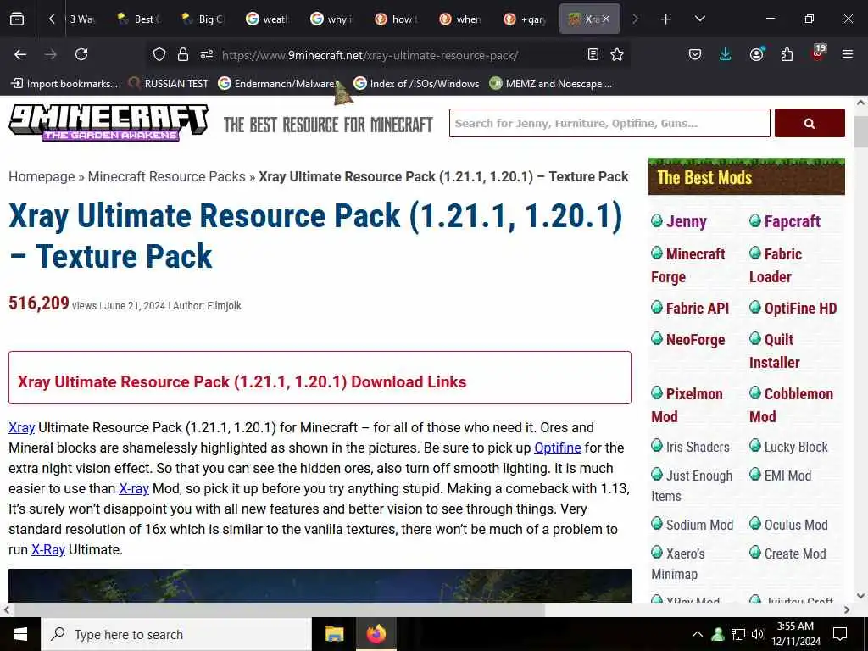Screen dimensions: 868x651
Task: Open Import bookmarks bookmark item
Action: [64, 84]
